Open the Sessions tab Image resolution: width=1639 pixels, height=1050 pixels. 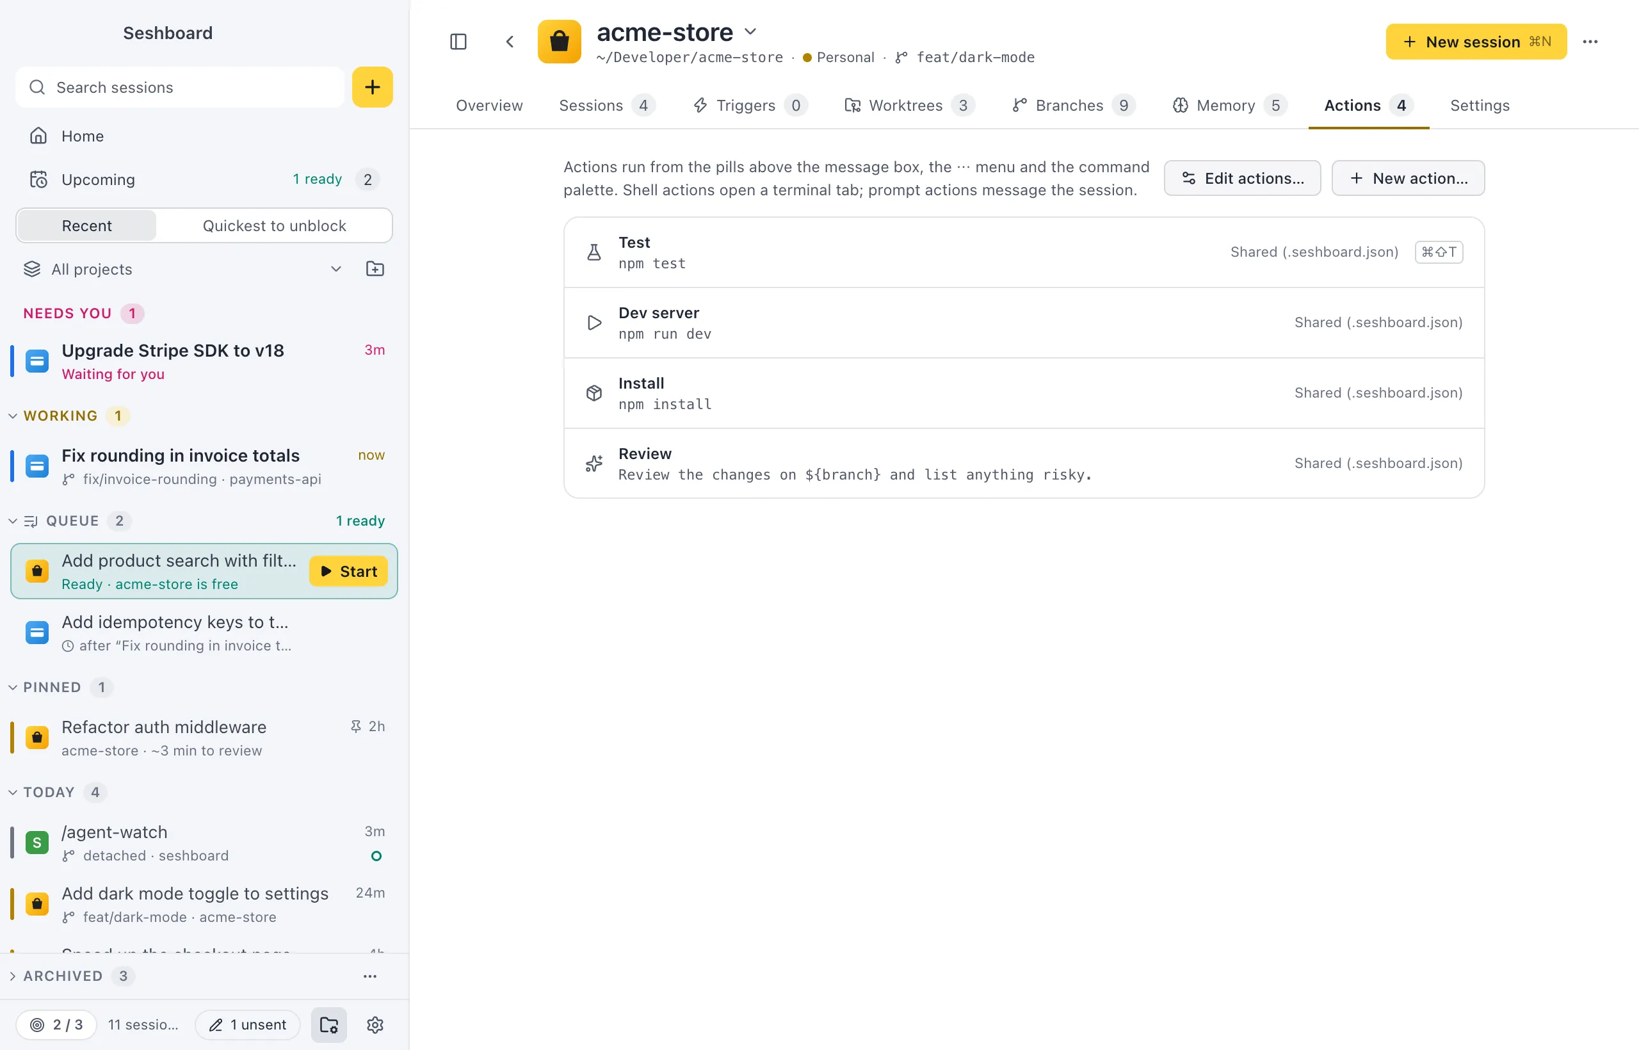pyautogui.click(x=607, y=105)
